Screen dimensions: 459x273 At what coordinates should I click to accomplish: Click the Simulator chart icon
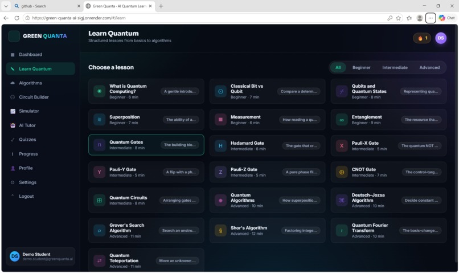tap(13, 111)
